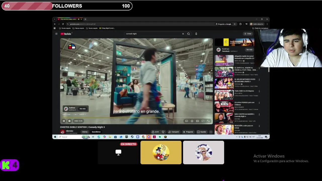
Task: Click 'Ver más' in the Sodimac ad overlay
Action: (82, 109)
